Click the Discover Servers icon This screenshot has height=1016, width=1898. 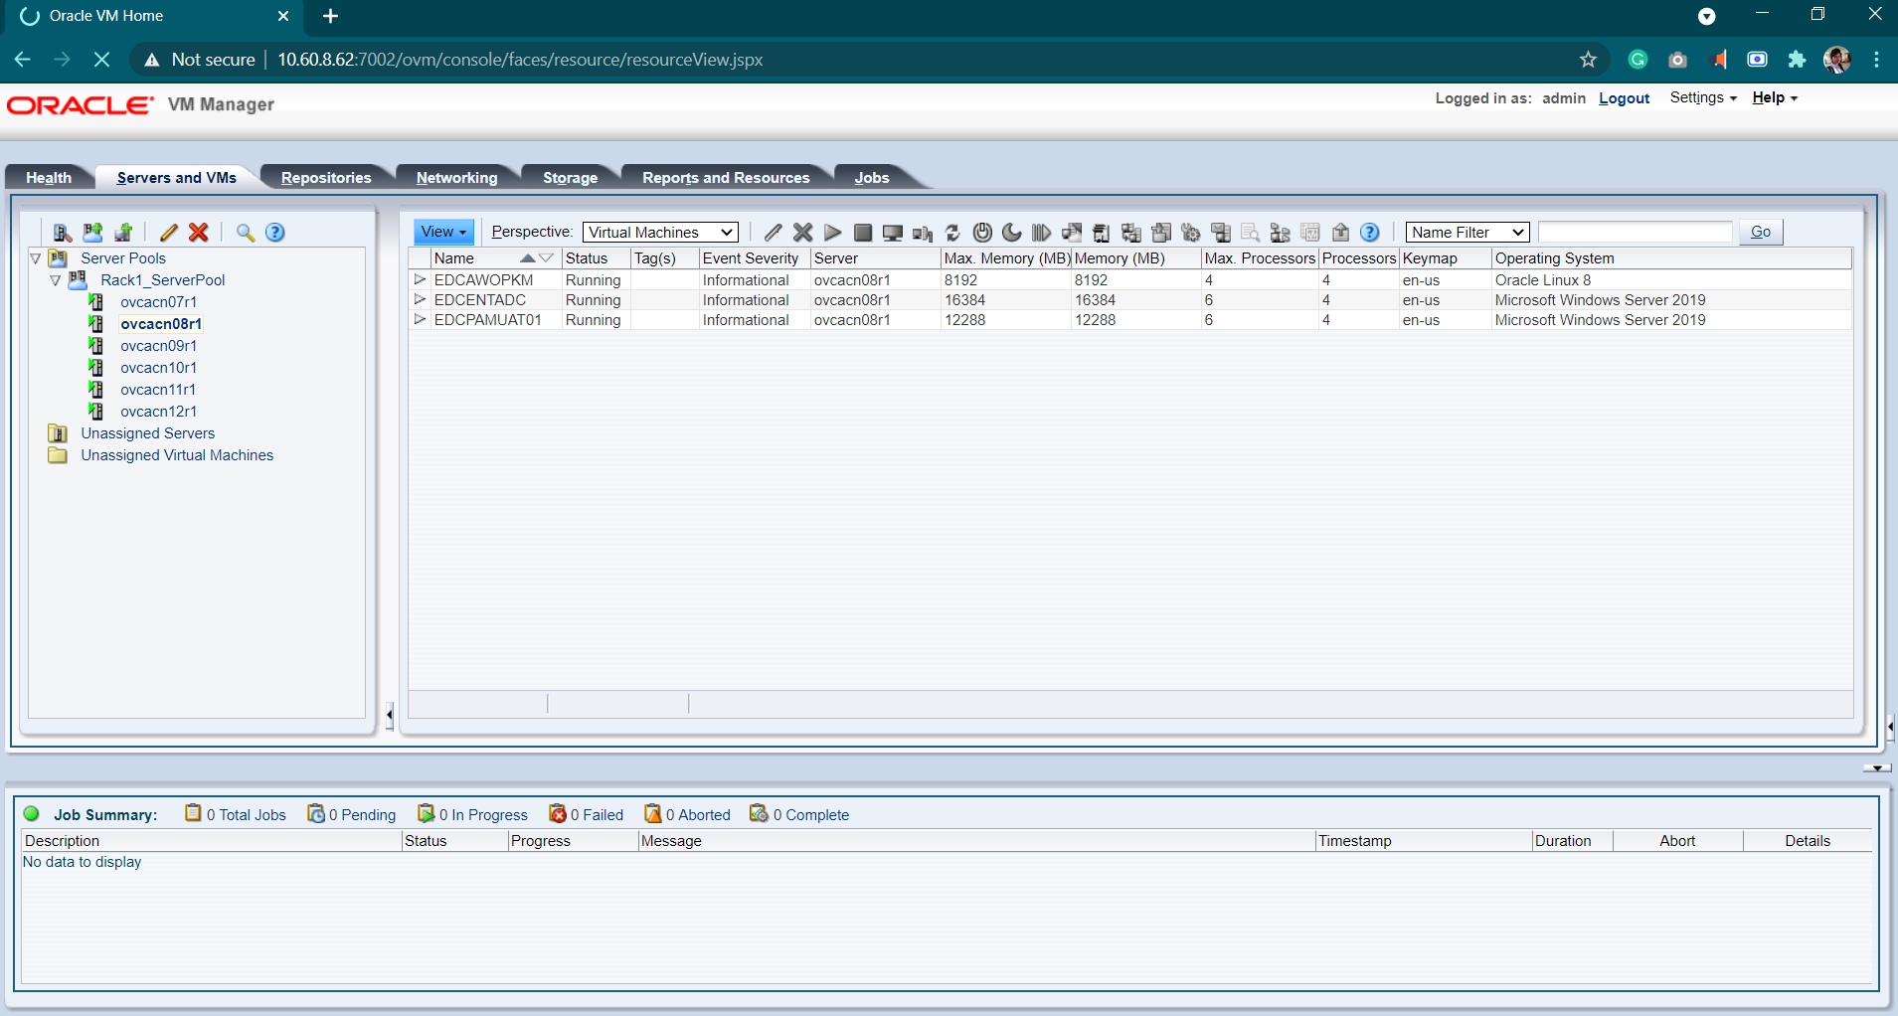62,233
